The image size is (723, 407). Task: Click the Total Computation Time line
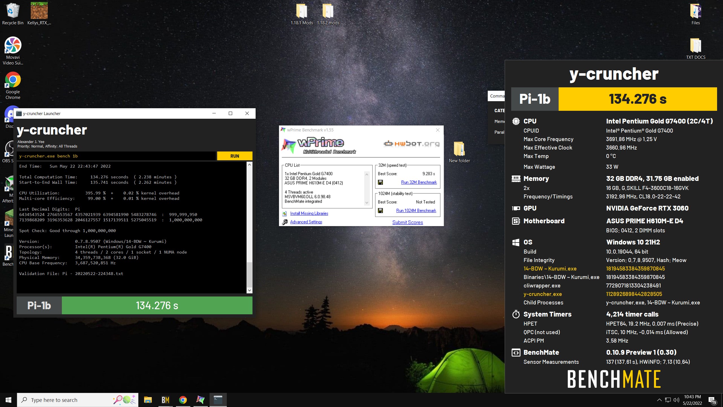click(x=98, y=177)
